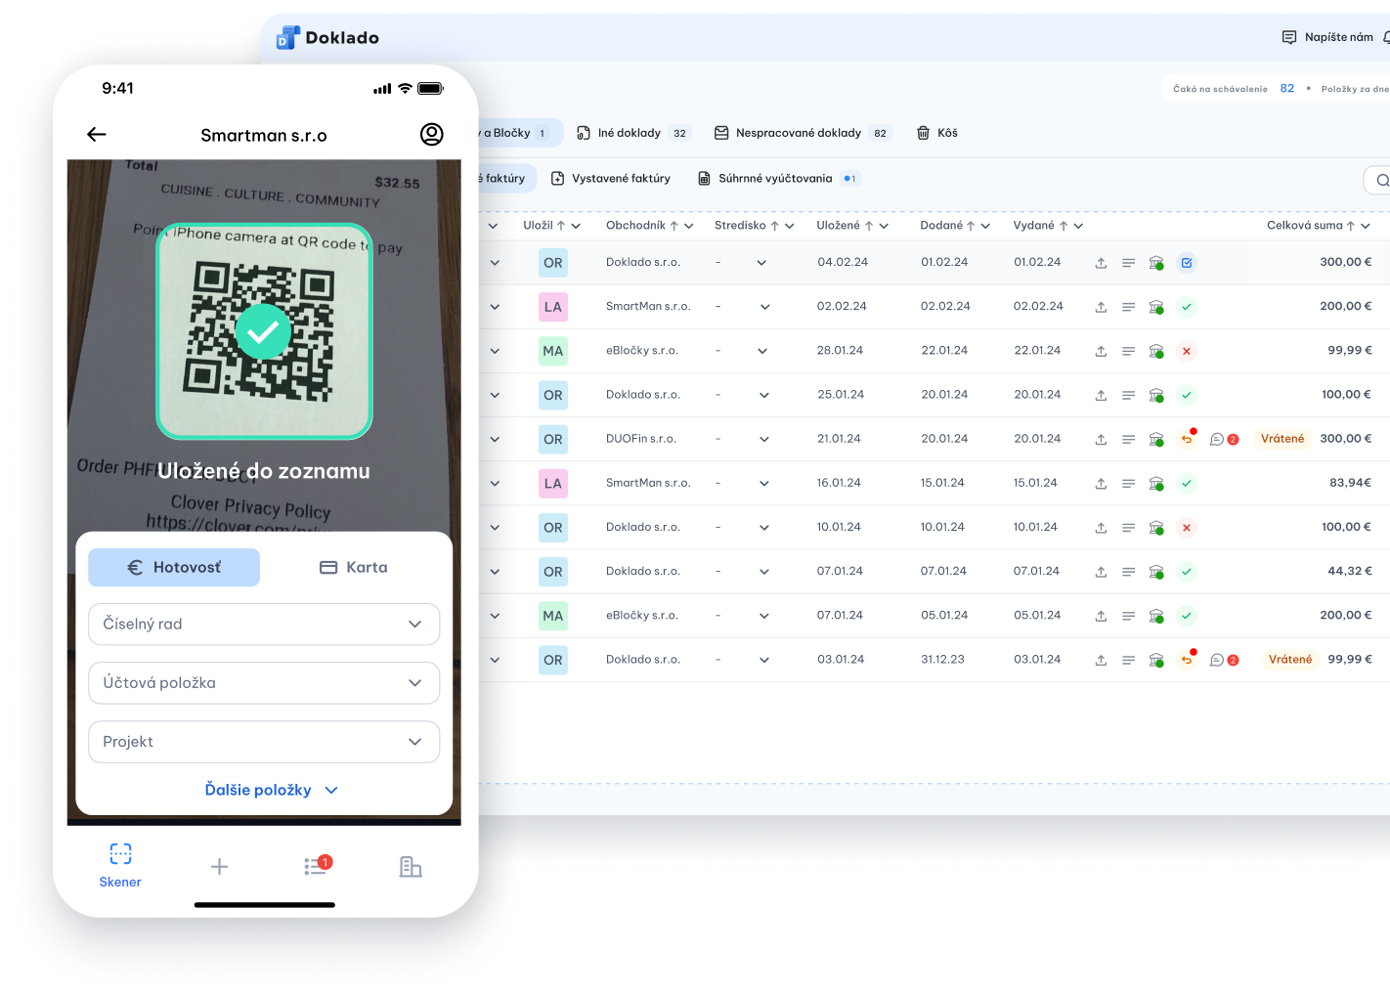Viewport: 1390px width, 994px height.
Task: Switch to Iné doklady tab
Action: point(632,133)
